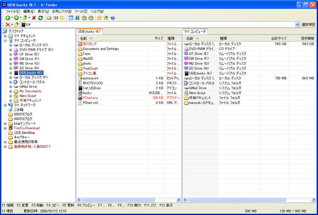Click the yellow folder toolbar icon
Viewport: 318px width, 215px height.
[62, 18]
